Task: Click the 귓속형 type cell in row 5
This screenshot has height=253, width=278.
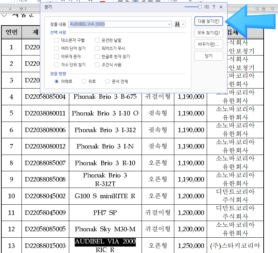Action: point(158,113)
